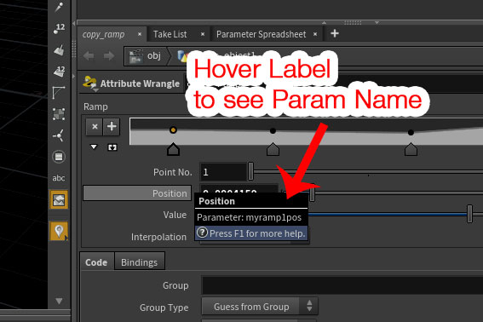This screenshot has height=322, width=483.
Task: Click the Group input field
Action: pyautogui.click(x=342, y=285)
